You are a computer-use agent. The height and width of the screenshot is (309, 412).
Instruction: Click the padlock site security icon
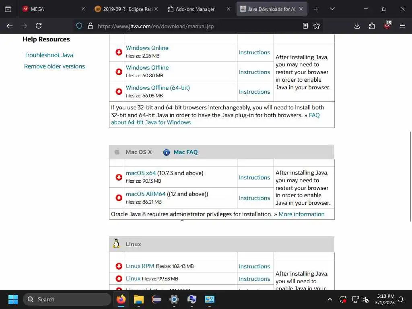[x=91, y=26]
